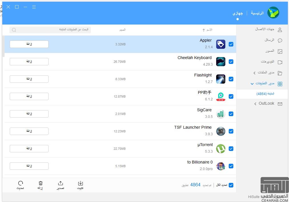289x202 pixels.
Task: Uncheck the µTorrent checkbox
Action: click(231, 149)
